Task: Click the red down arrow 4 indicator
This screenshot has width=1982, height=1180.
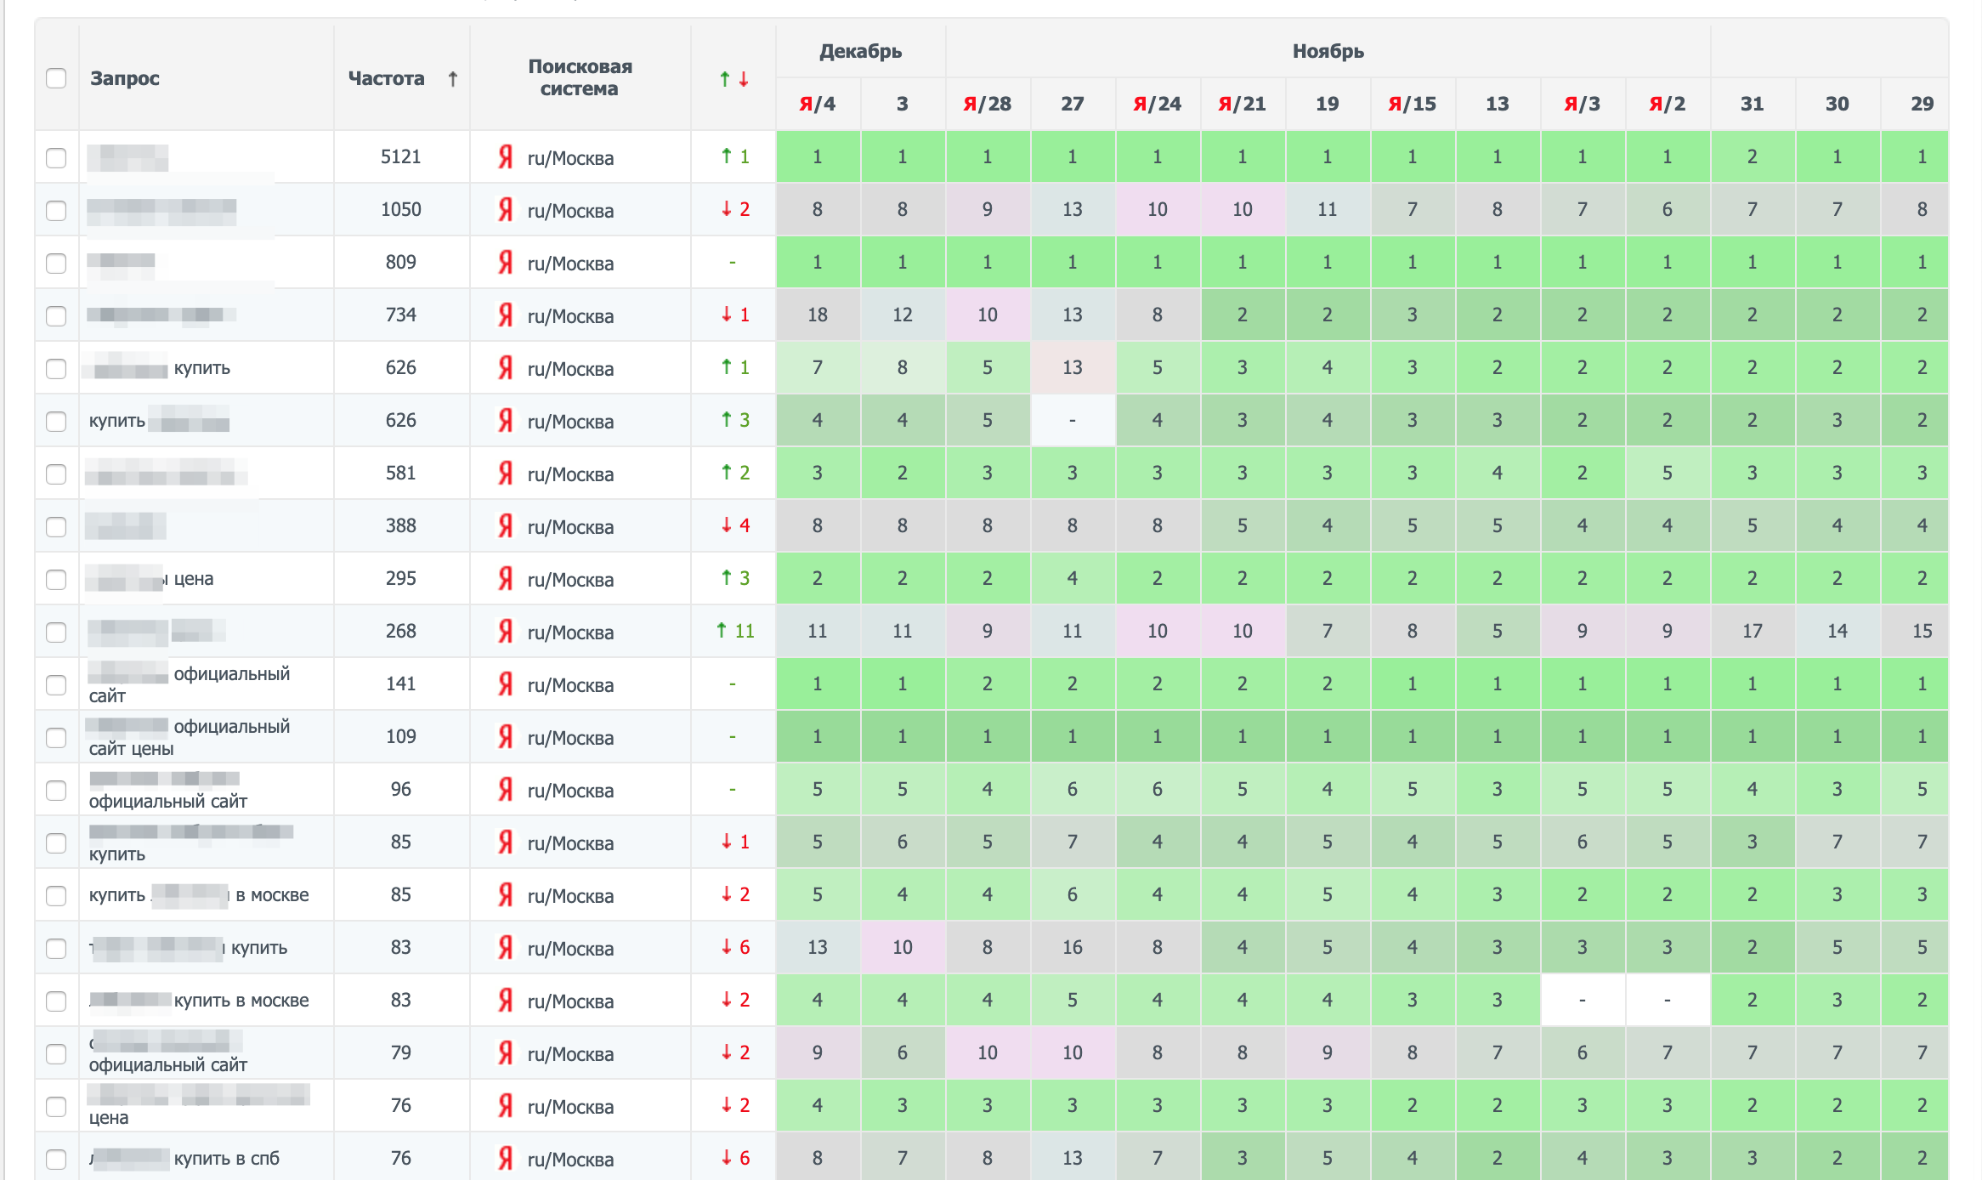Action: 734,525
